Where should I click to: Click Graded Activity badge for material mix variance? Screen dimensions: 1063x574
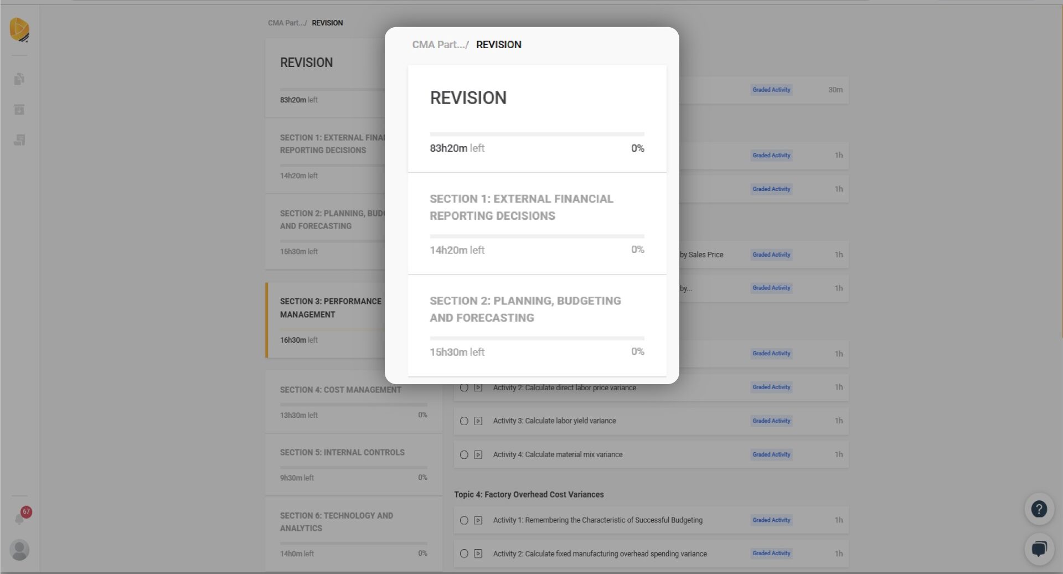click(771, 454)
